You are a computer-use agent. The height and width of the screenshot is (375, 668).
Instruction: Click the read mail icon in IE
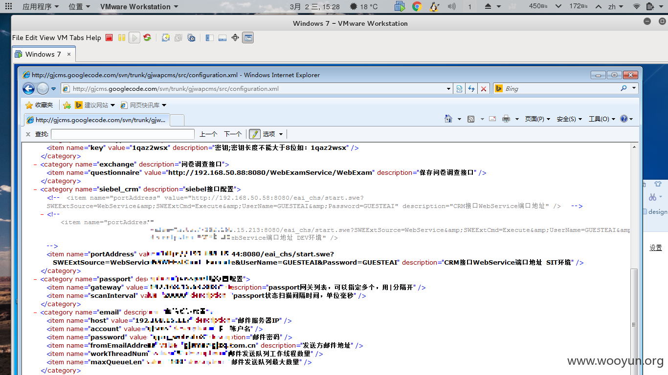(492, 119)
